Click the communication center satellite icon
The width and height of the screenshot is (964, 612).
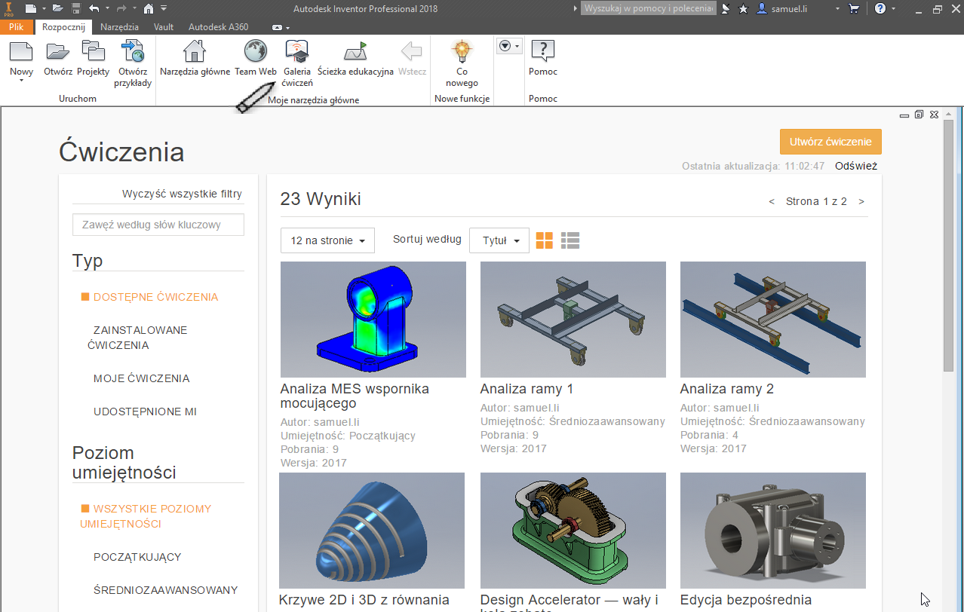point(726,9)
